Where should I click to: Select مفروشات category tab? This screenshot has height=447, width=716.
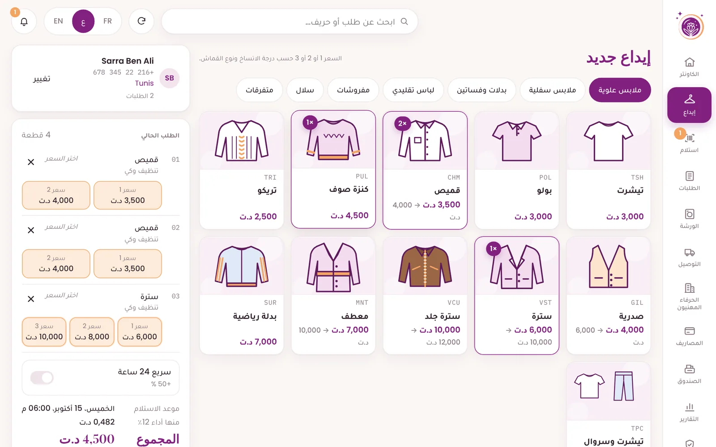(x=353, y=90)
